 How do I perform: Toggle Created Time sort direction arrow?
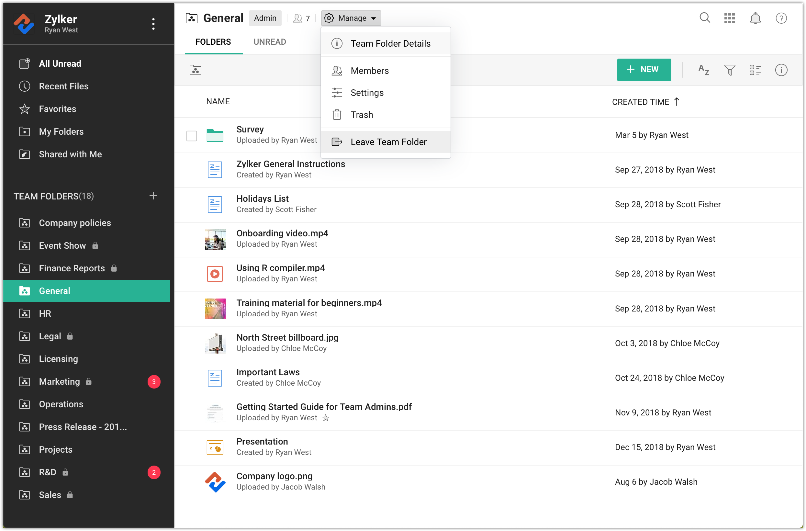tap(677, 102)
